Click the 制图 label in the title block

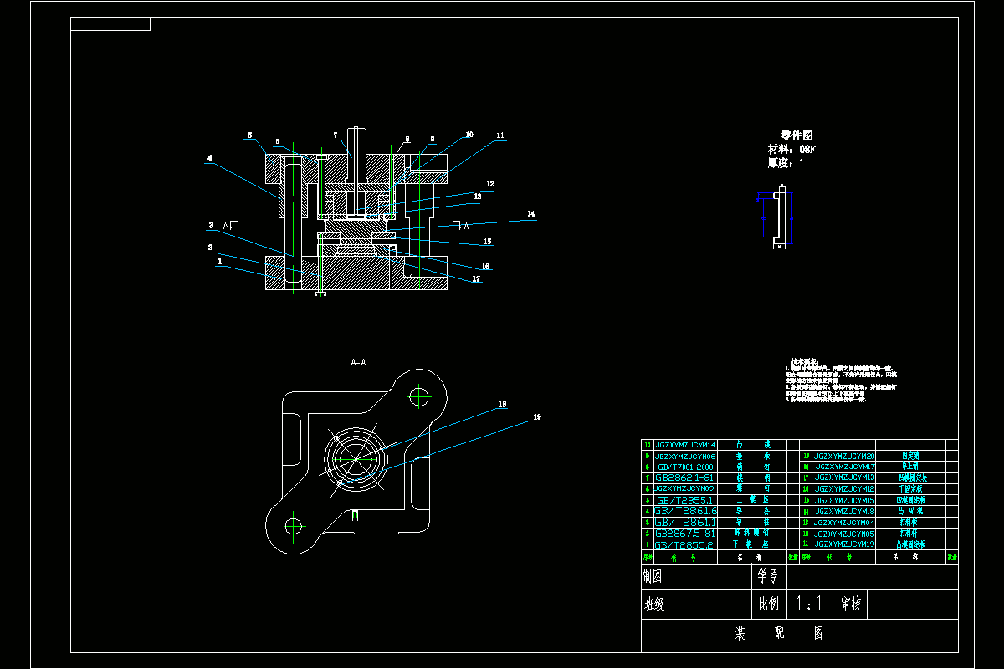click(x=652, y=576)
